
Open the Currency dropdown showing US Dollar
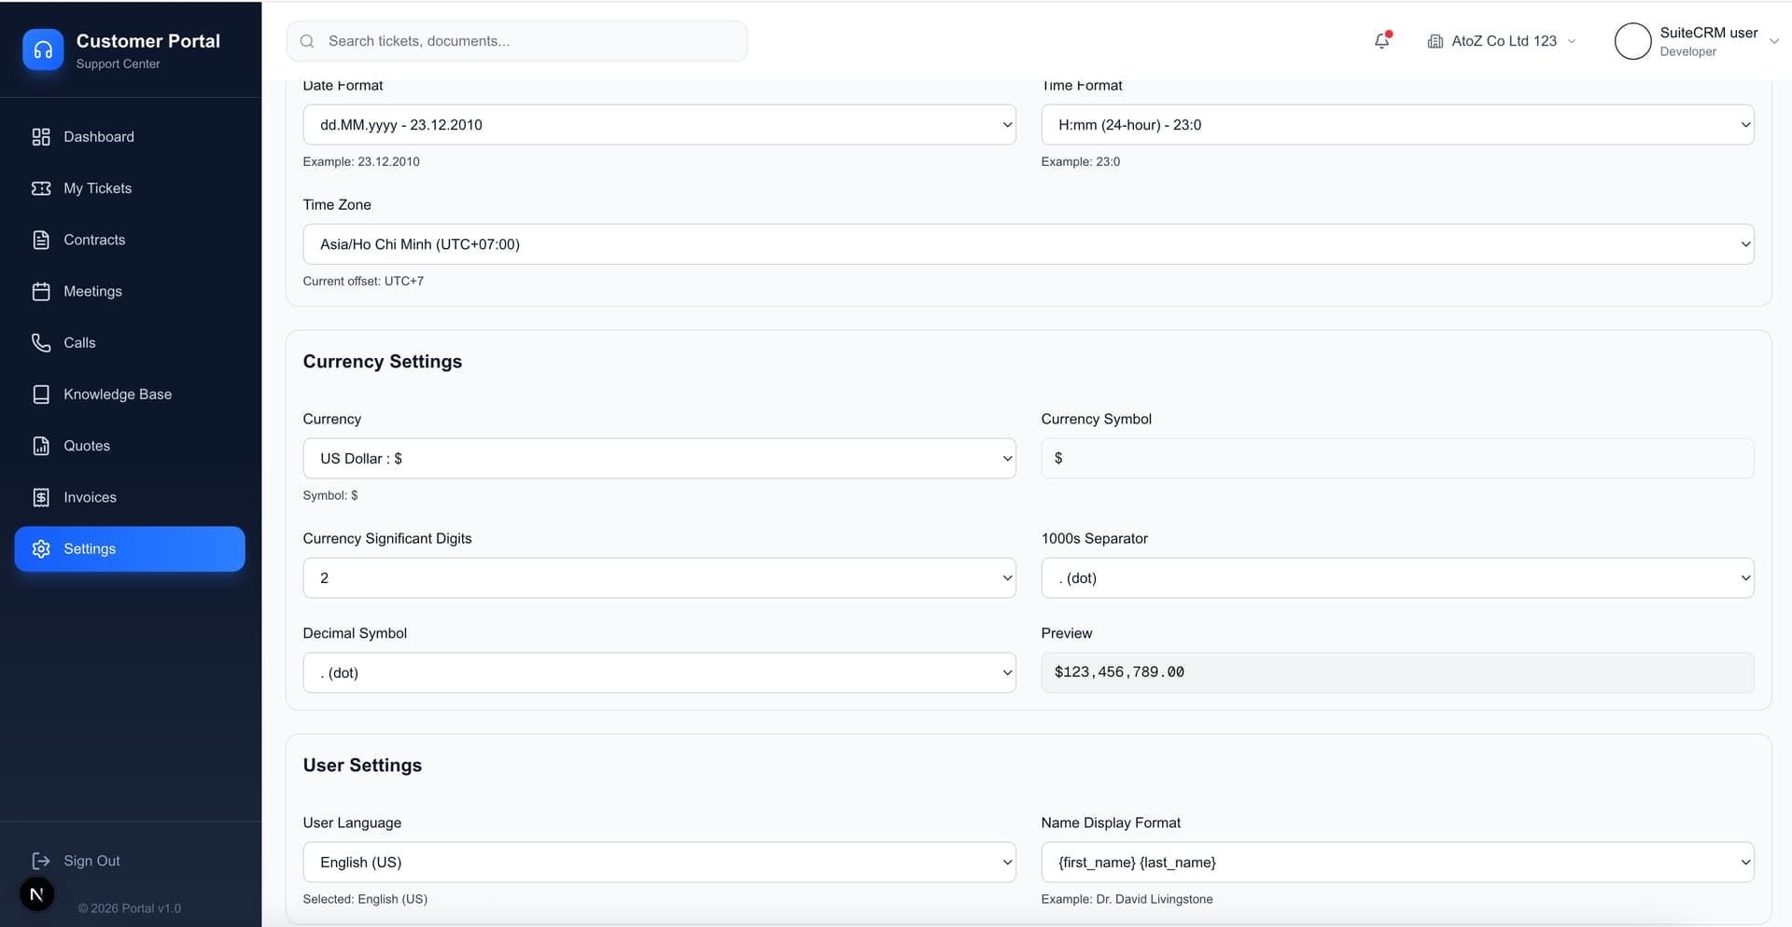(x=659, y=459)
